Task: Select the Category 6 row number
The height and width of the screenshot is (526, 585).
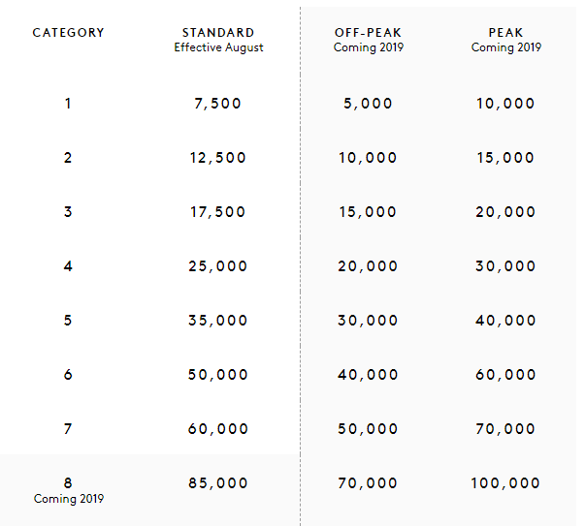Action: pos(68,375)
